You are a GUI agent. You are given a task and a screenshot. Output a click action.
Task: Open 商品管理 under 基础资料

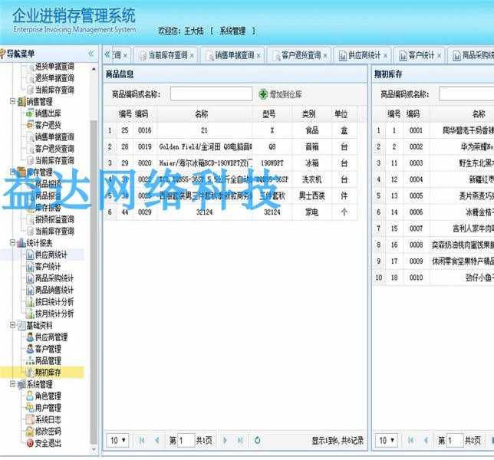tap(48, 361)
